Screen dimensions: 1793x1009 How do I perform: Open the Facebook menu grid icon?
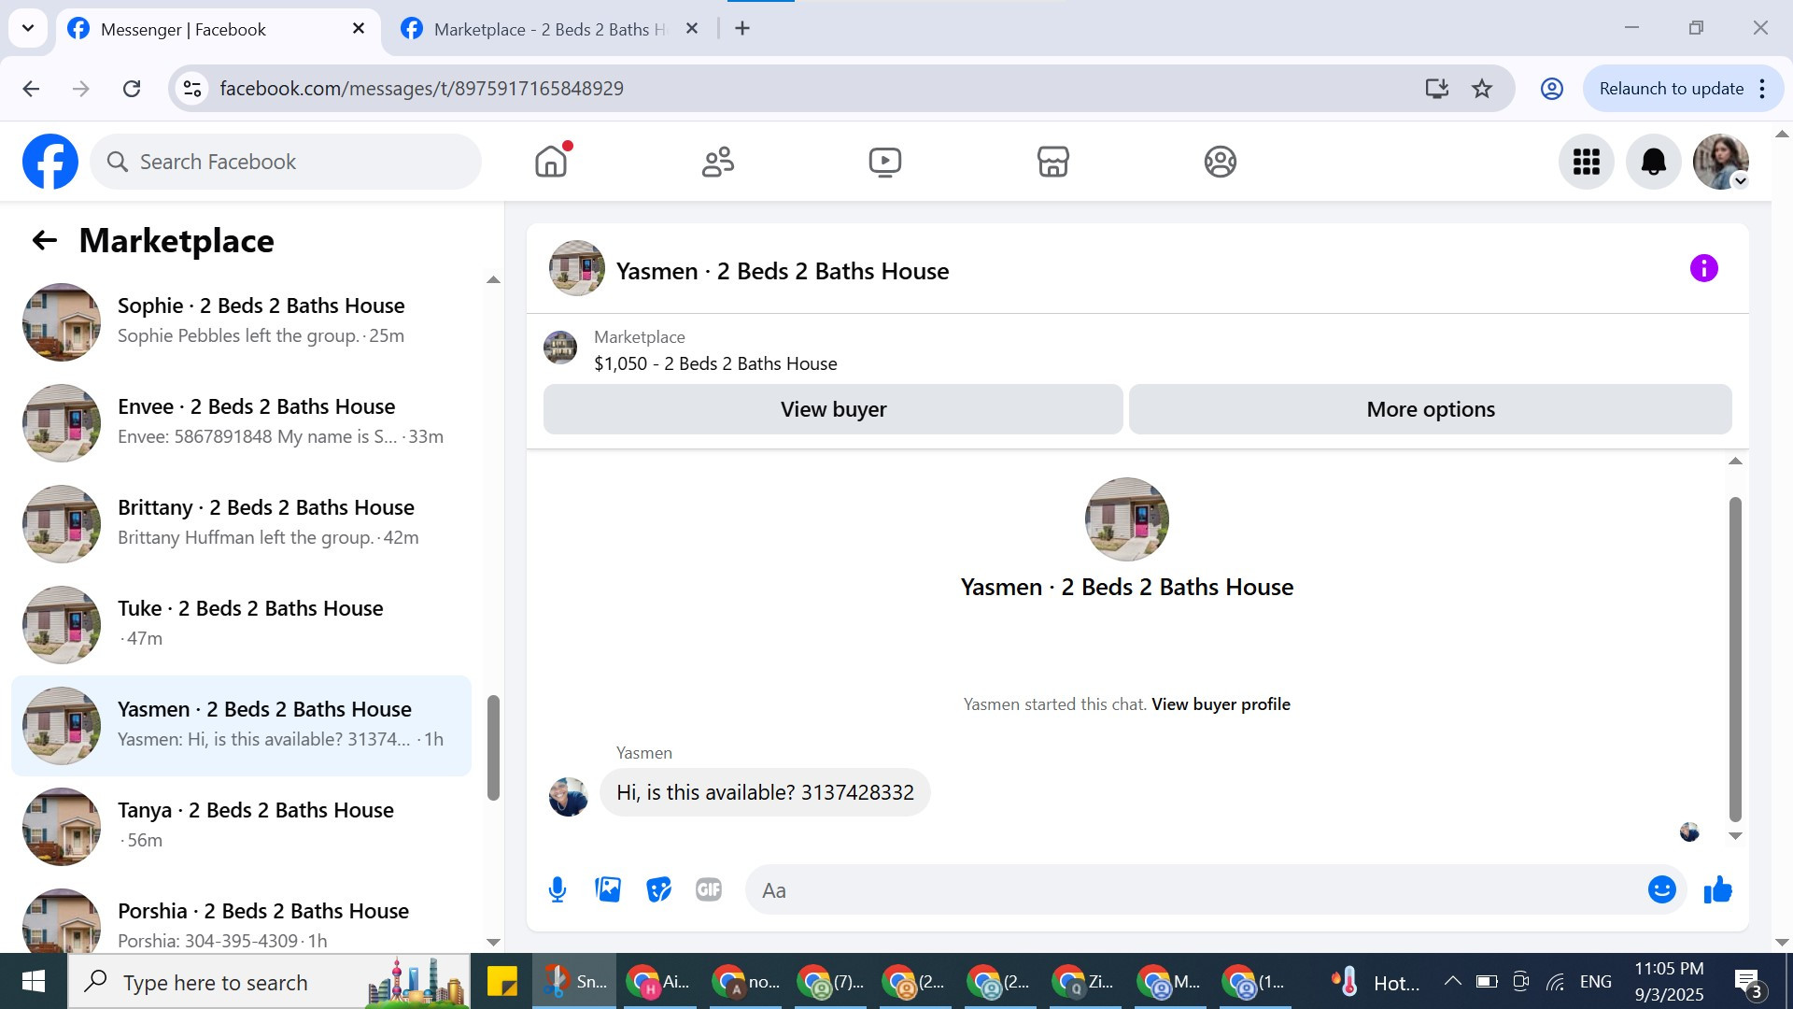pos(1586,162)
